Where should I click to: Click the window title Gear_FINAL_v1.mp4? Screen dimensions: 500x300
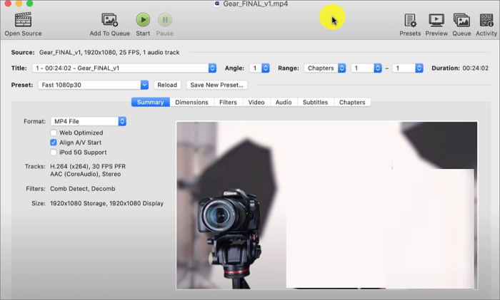click(x=256, y=4)
